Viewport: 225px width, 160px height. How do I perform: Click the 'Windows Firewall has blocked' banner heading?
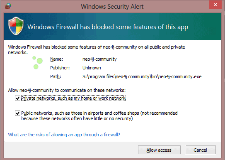[x=108, y=27]
